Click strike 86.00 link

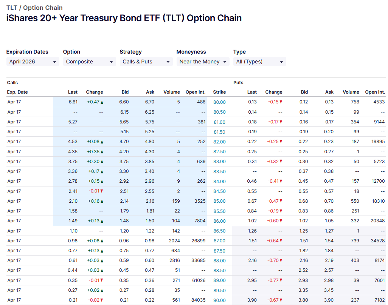(x=219, y=221)
